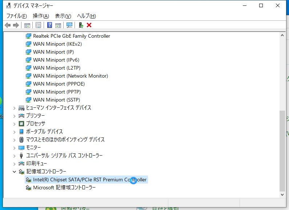Expand マウスとそのほかのポインティング デバイス
The width and height of the screenshot is (289, 210).
[x=15, y=140]
